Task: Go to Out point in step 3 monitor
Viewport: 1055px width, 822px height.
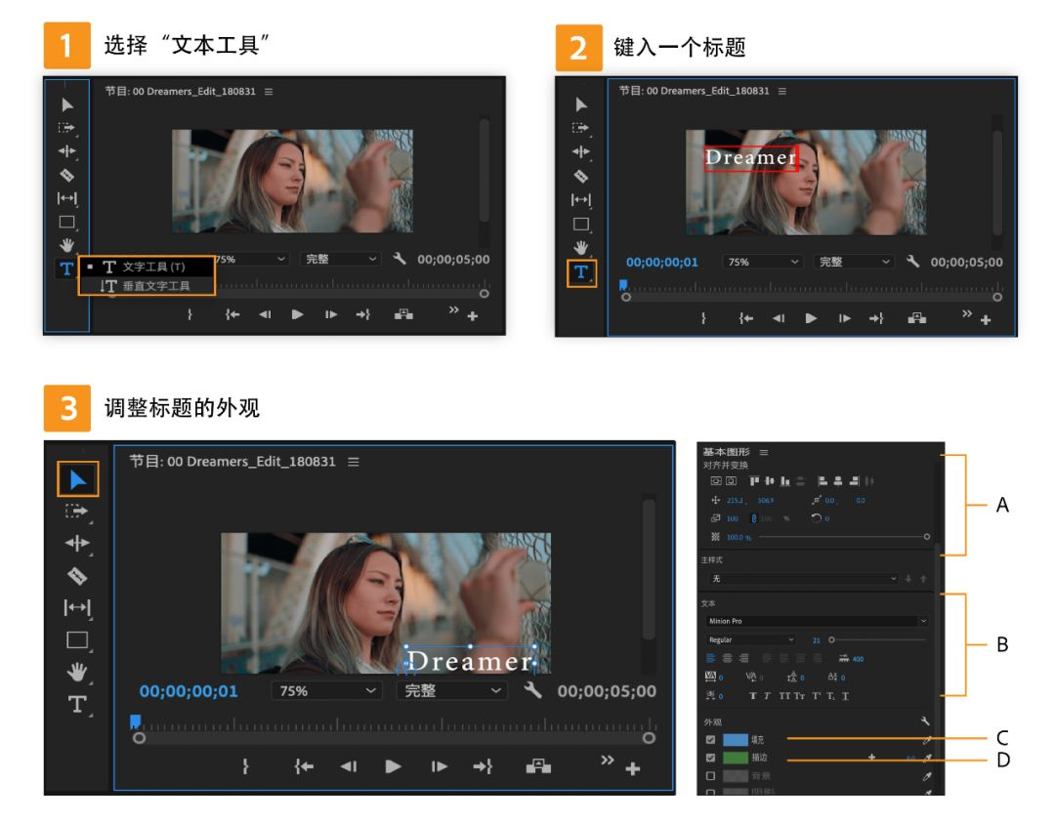Action: [x=484, y=766]
